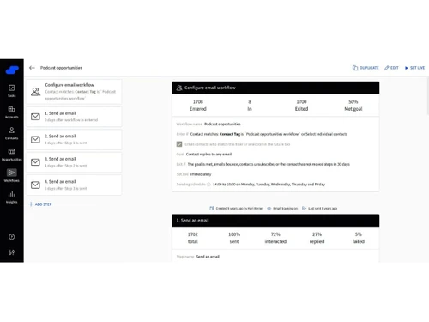429x322 pixels.
Task: Click Set Live button
Action: (x=414, y=68)
